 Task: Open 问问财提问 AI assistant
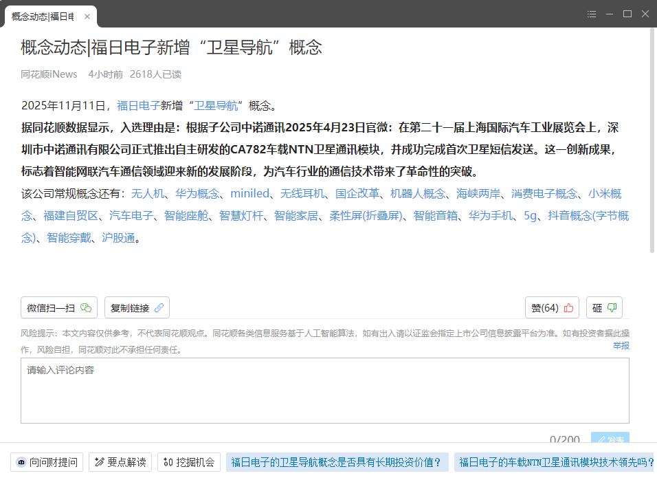(x=47, y=462)
